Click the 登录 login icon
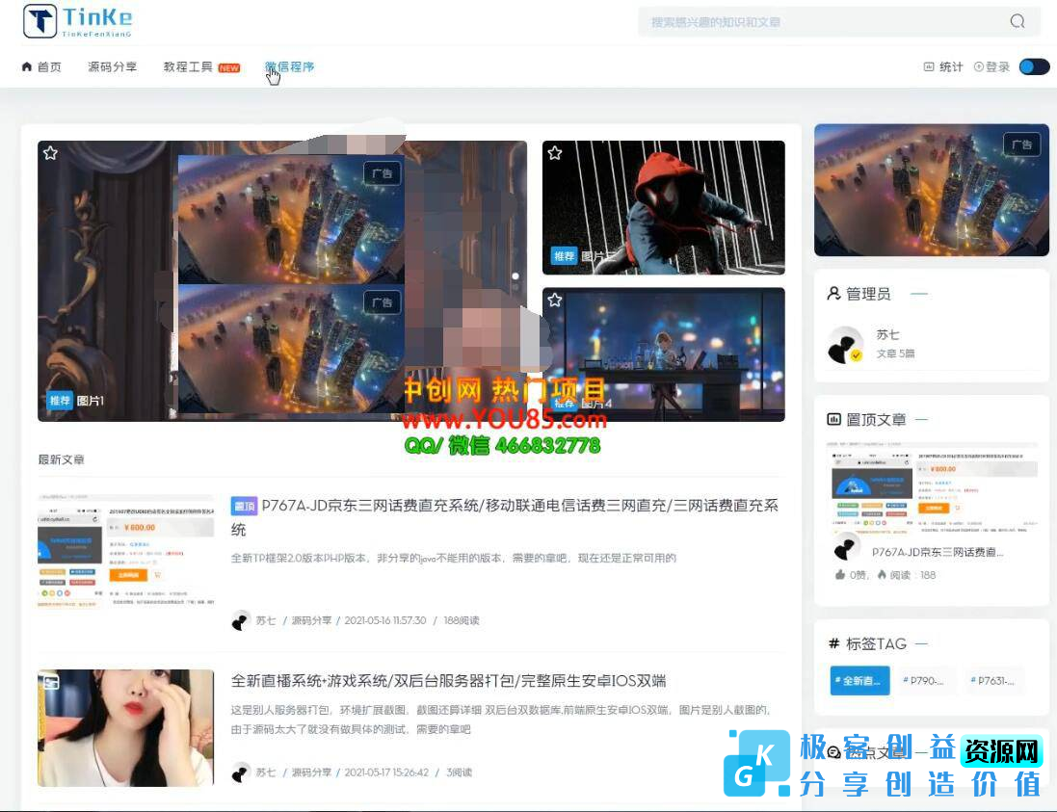1057x812 pixels. click(x=979, y=66)
